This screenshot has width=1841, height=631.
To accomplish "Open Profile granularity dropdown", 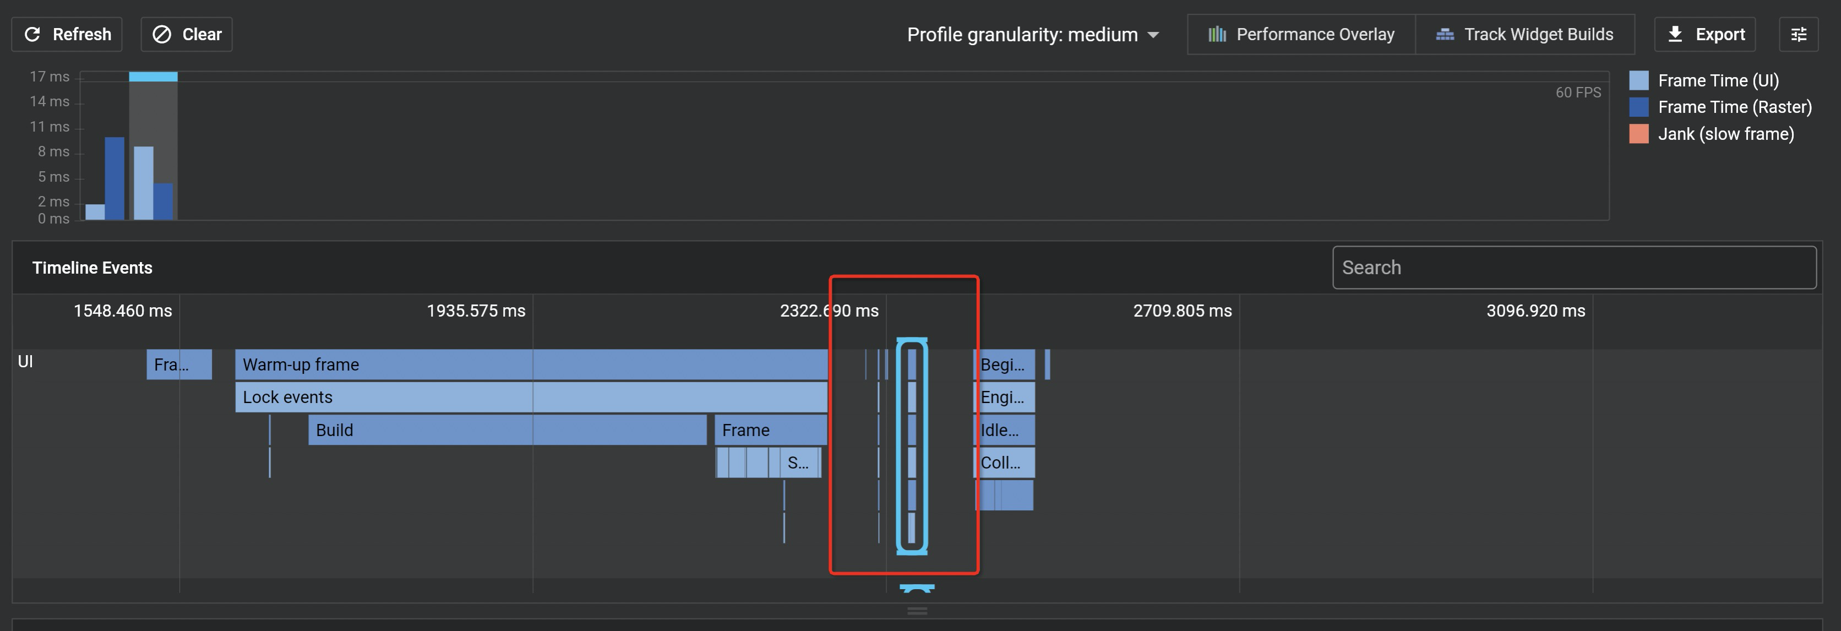I will [x=1033, y=34].
